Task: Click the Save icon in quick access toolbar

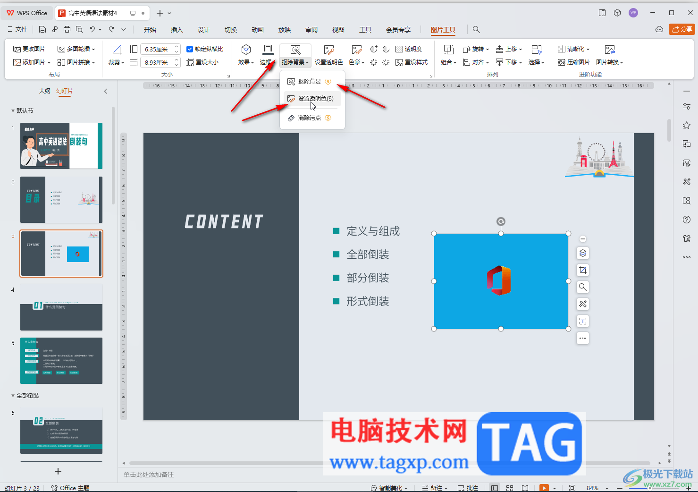Action: (42, 29)
